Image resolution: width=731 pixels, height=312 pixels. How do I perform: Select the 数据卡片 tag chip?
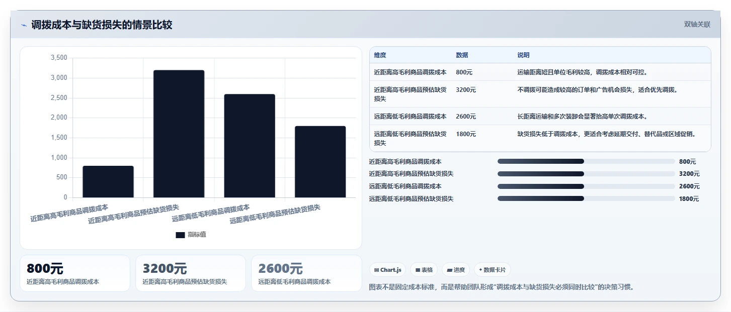point(492,270)
